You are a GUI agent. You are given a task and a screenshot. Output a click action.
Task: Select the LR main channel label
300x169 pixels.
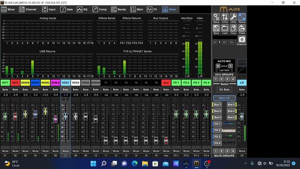[242, 83]
